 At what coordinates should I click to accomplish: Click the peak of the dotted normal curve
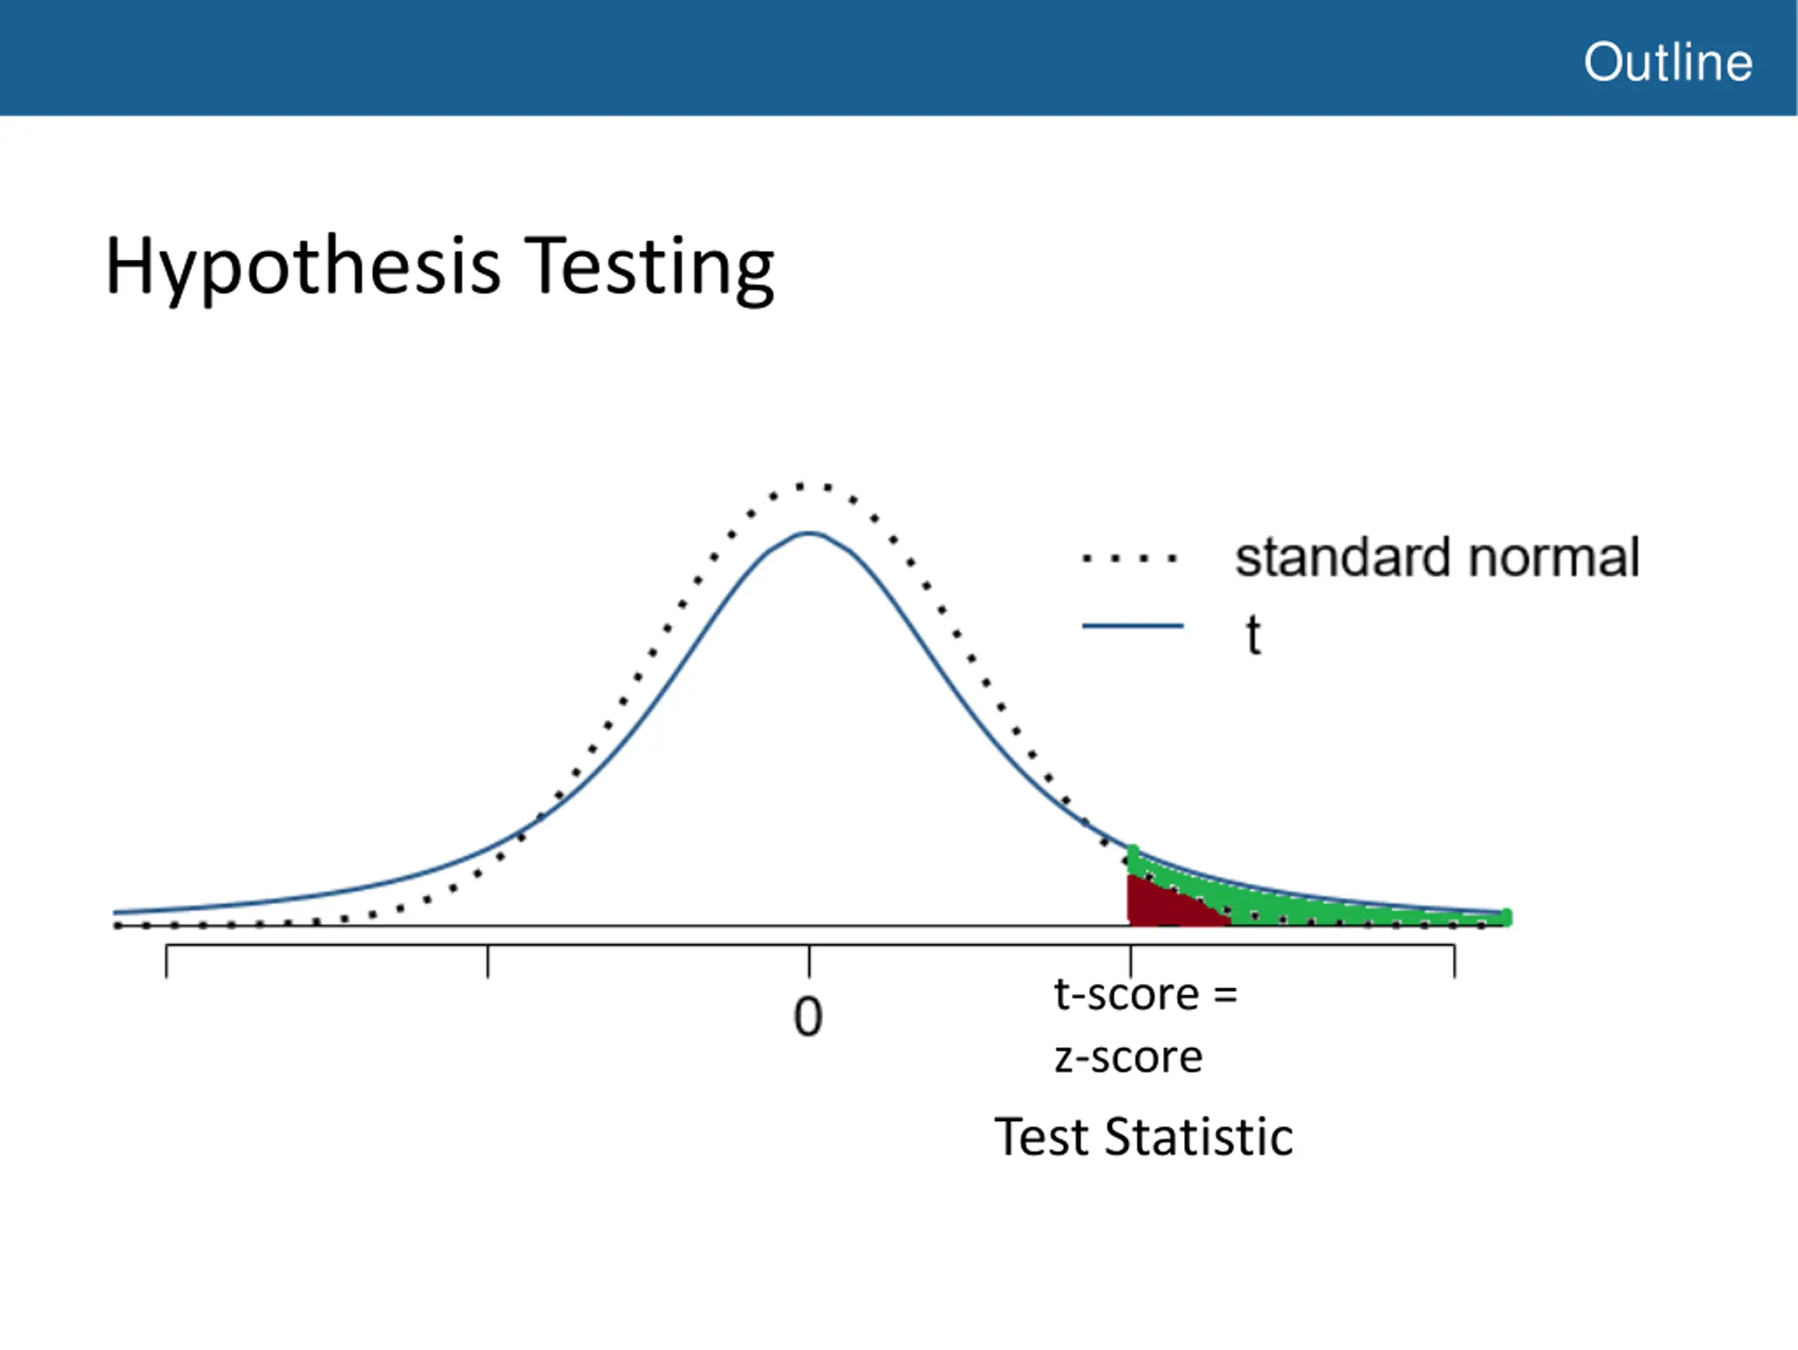point(809,486)
